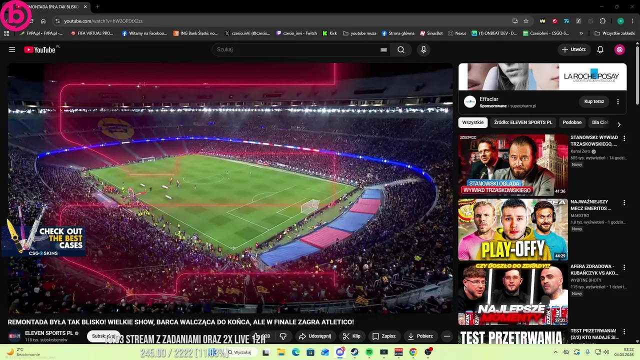Open Spotify from the taskbar
The height and width of the screenshot is (360, 640).
[x=369, y=352]
